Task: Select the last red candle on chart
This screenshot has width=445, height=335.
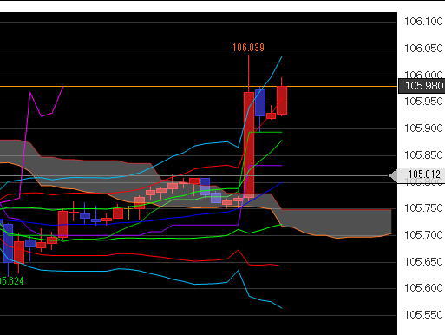Action: [282, 100]
